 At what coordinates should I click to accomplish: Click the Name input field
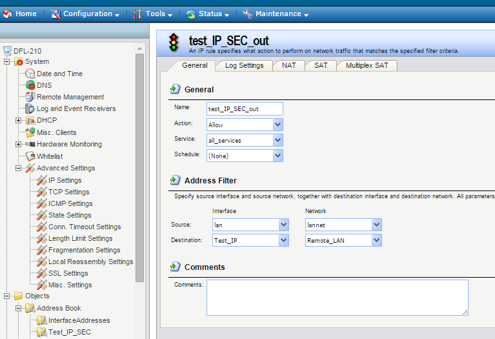click(245, 109)
